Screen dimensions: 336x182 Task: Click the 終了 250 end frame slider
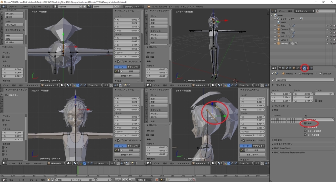tap(85, 180)
